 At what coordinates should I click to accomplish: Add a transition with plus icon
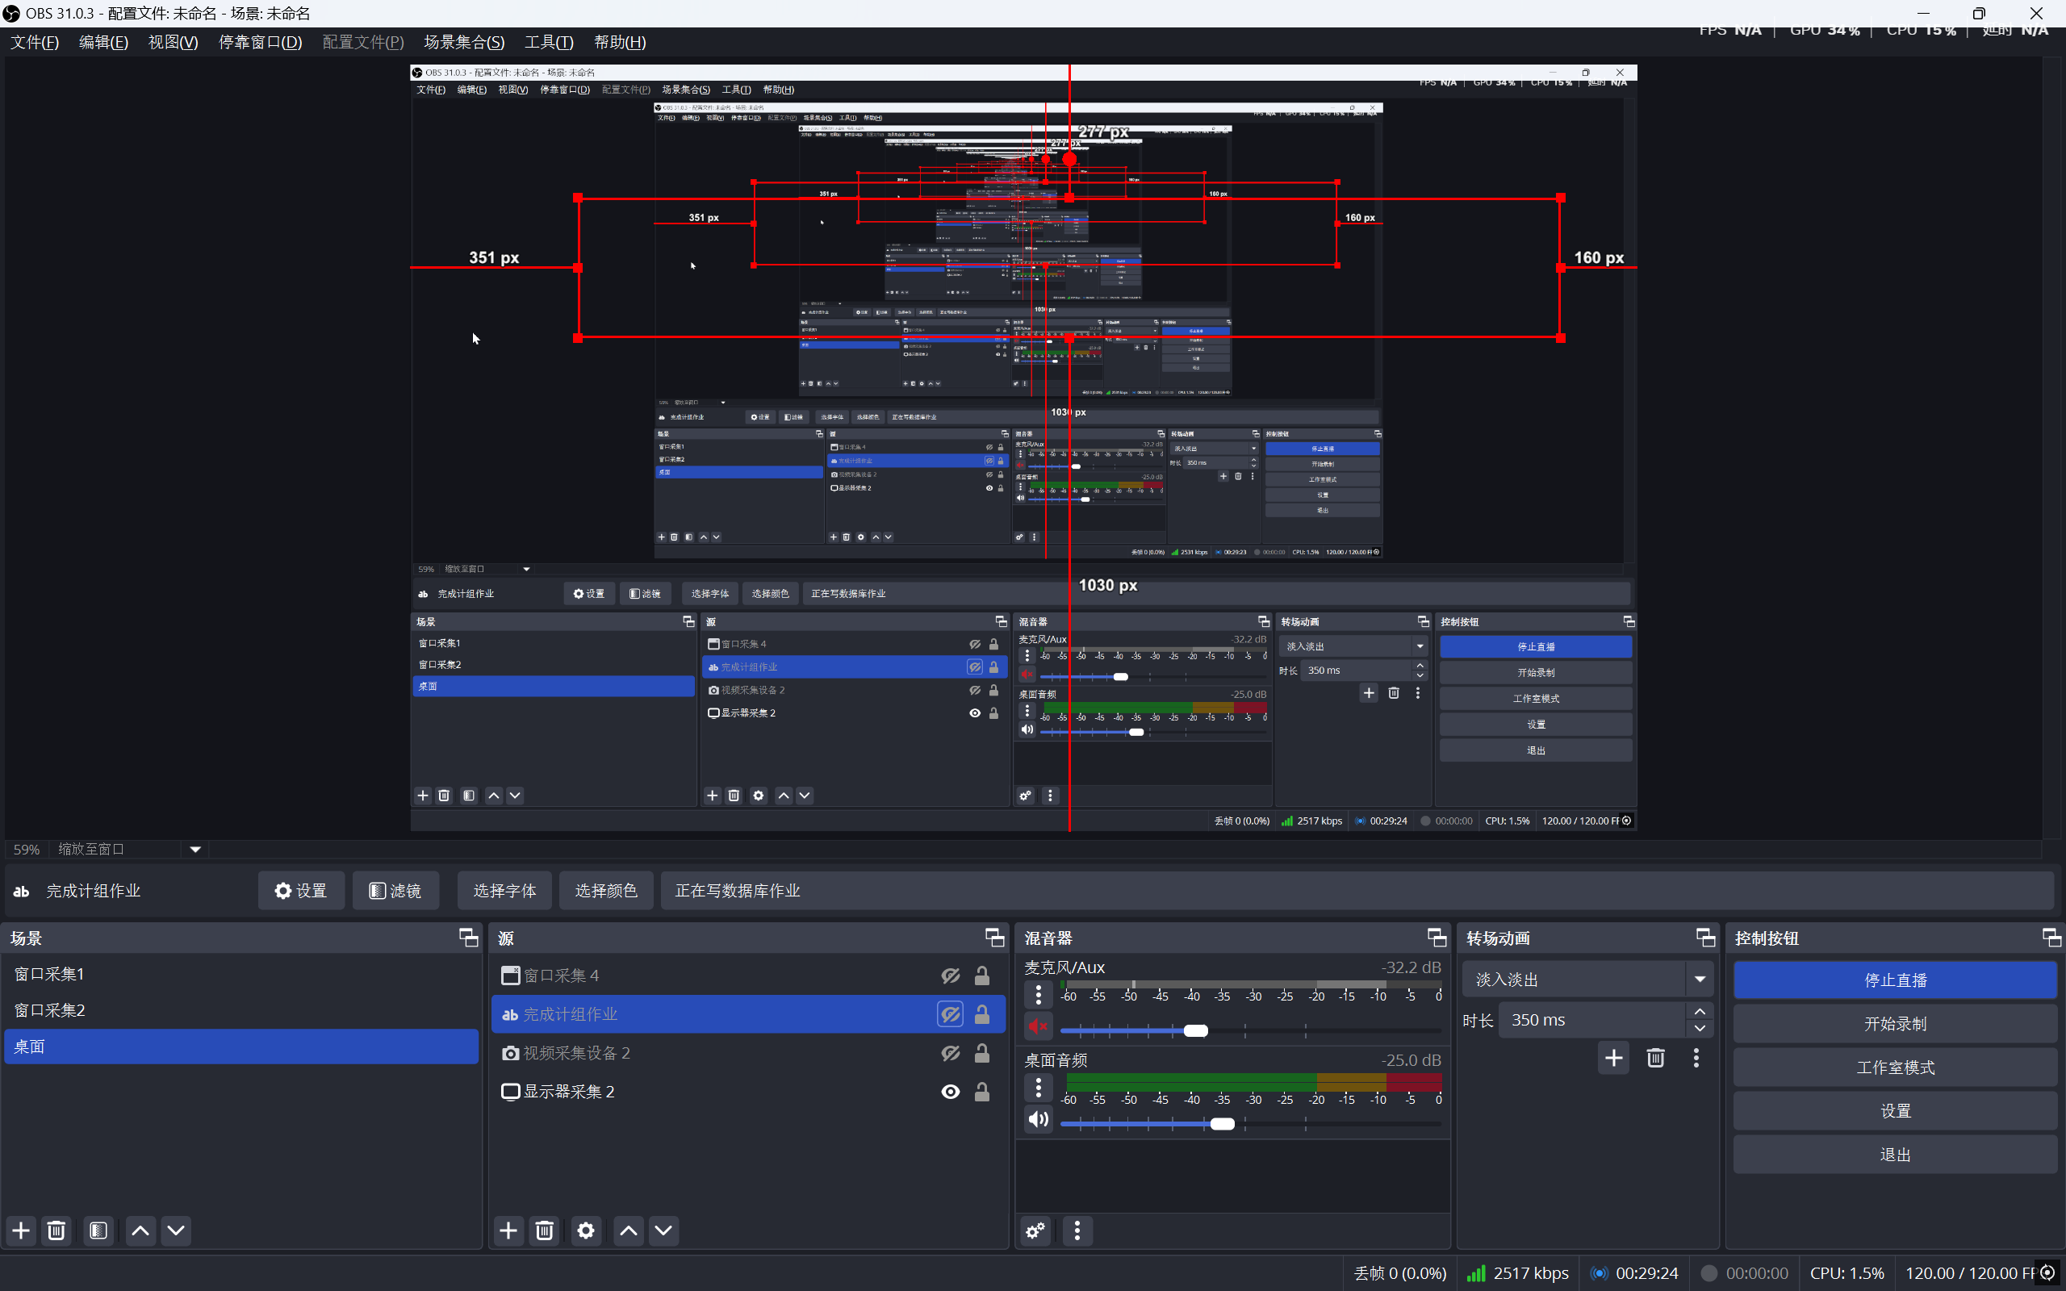tap(1613, 1059)
